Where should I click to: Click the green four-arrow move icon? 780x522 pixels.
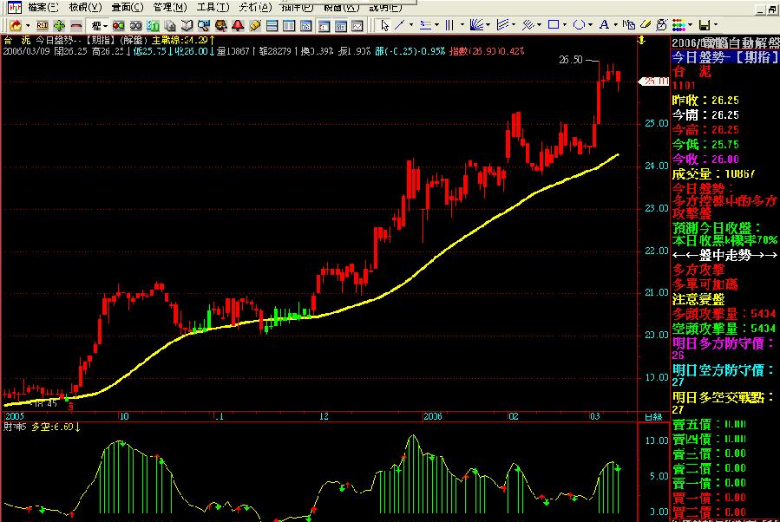click(58, 25)
